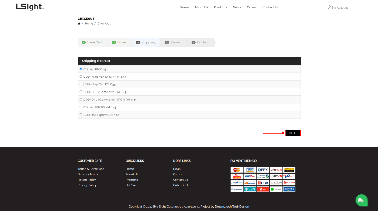Click Dreamztech Web Design footer link
This screenshot has width=378, height=211.
(x=232, y=207)
